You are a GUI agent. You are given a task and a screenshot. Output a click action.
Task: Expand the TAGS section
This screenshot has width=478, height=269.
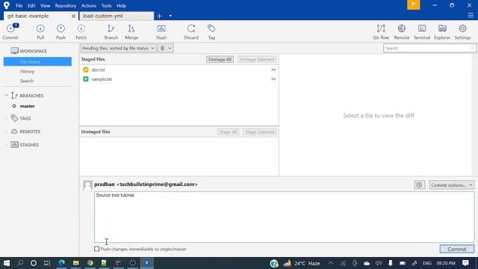[7, 118]
